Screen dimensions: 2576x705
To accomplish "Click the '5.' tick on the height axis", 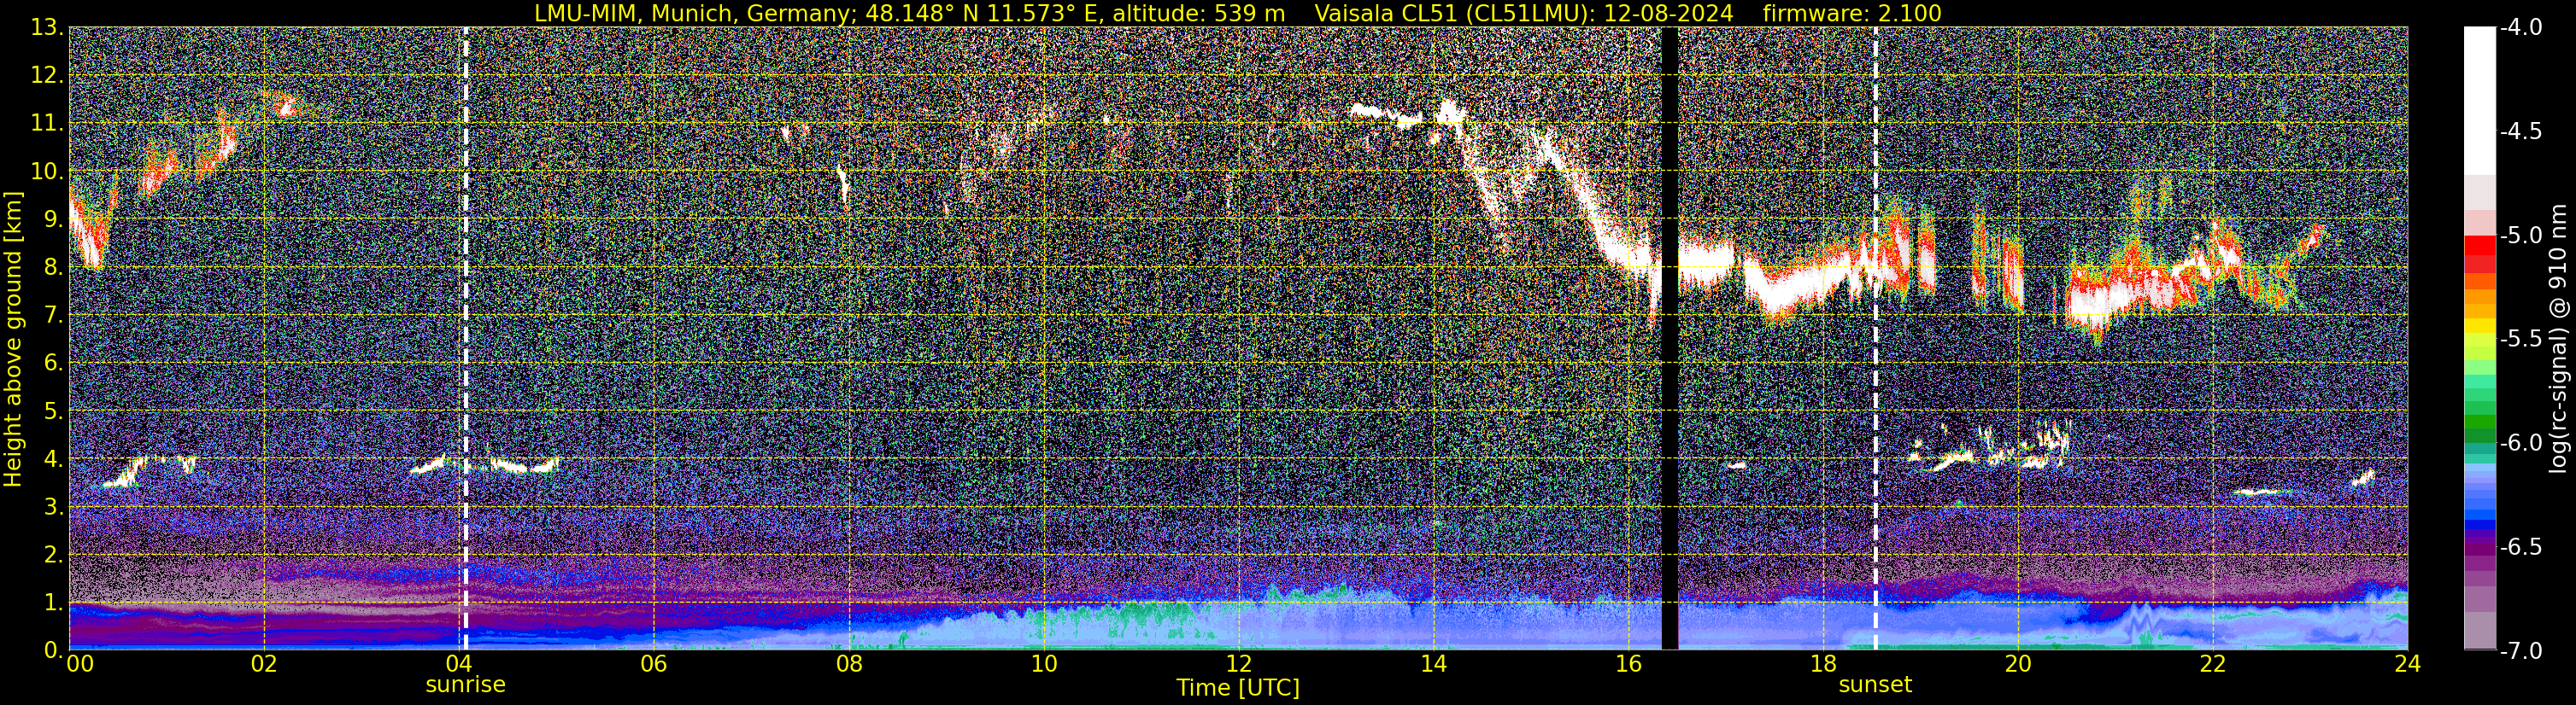I will click(x=53, y=411).
